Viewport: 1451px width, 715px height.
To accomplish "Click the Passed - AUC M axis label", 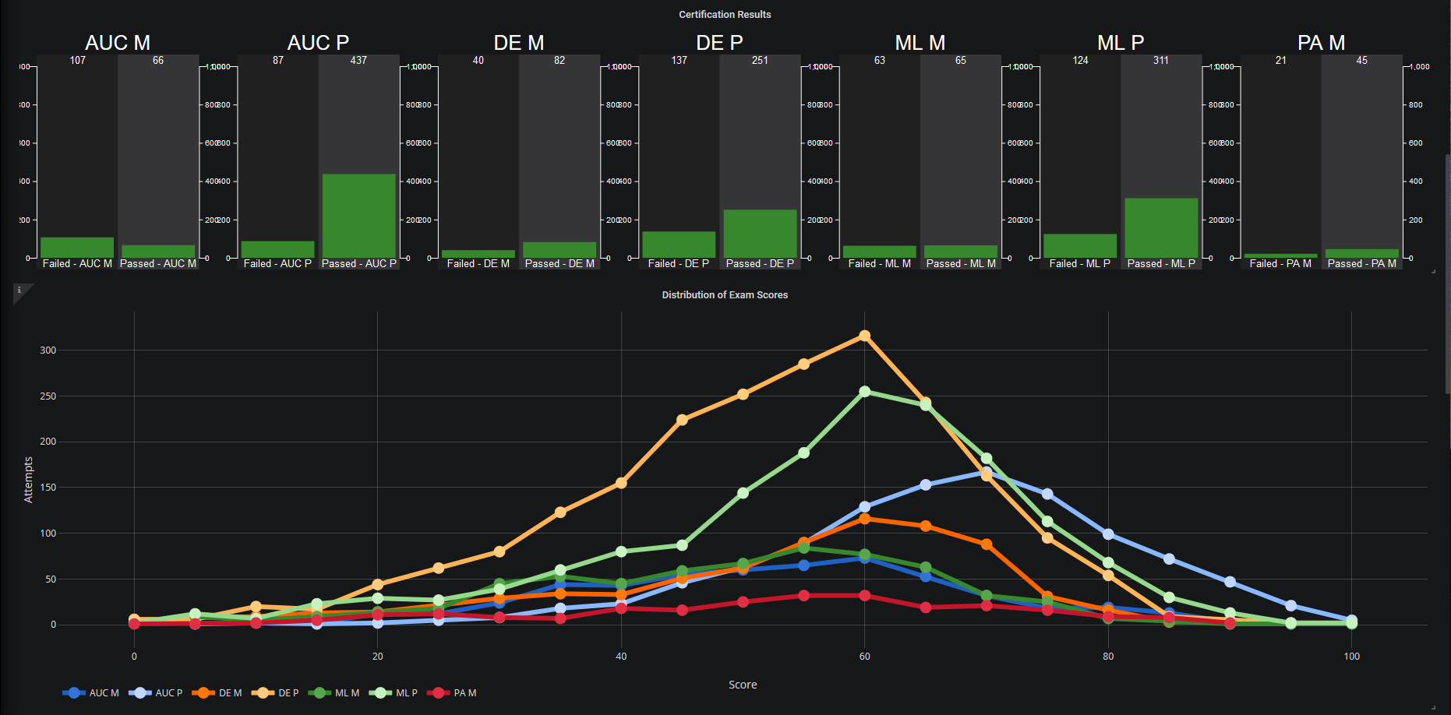I will (x=158, y=264).
